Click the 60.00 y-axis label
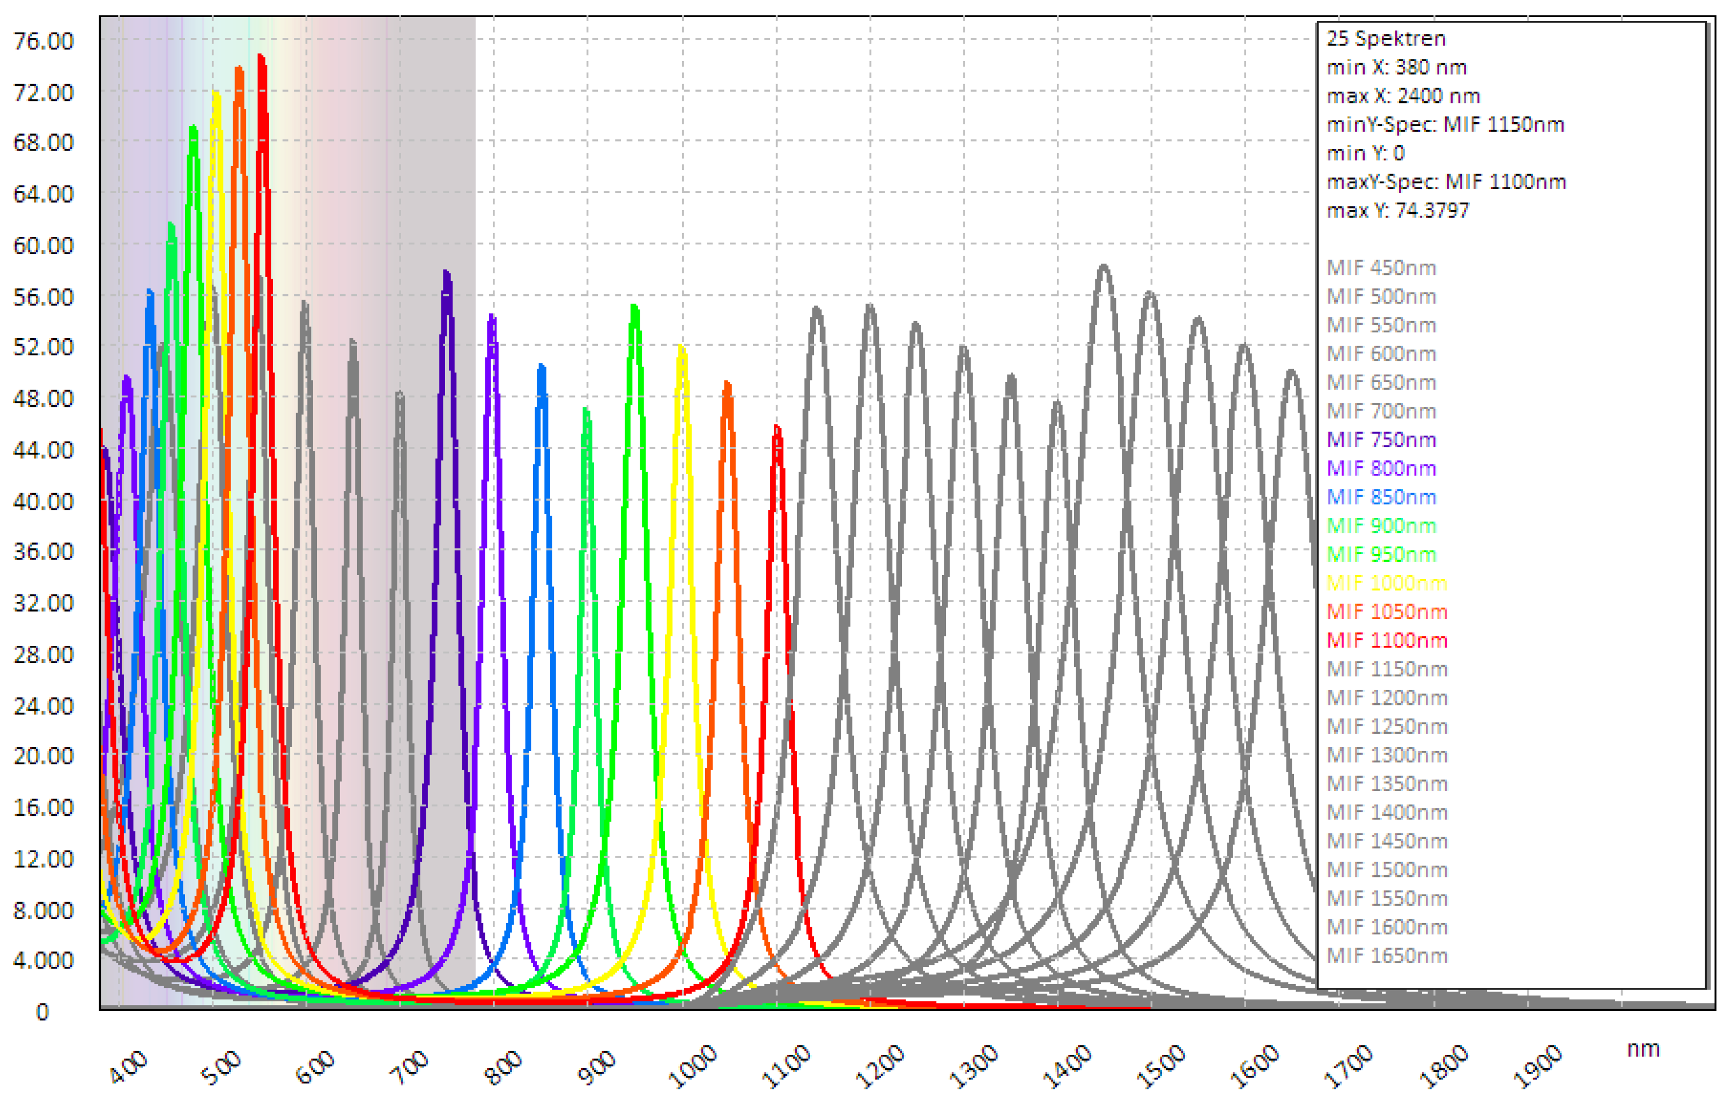The image size is (1732, 1102). tap(43, 247)
